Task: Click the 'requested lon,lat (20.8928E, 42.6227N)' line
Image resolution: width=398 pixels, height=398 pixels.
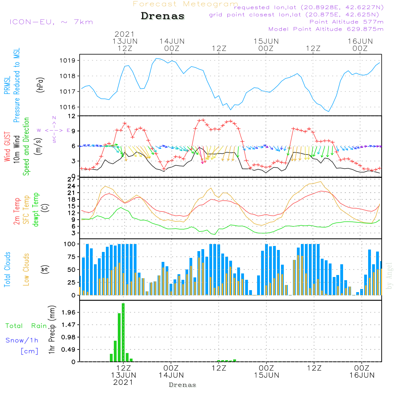Action: pos(309,7)
